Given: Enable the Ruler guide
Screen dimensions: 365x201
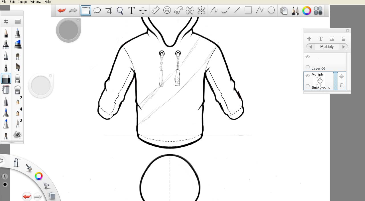Looking at the screenshot, I should point(155,11).
